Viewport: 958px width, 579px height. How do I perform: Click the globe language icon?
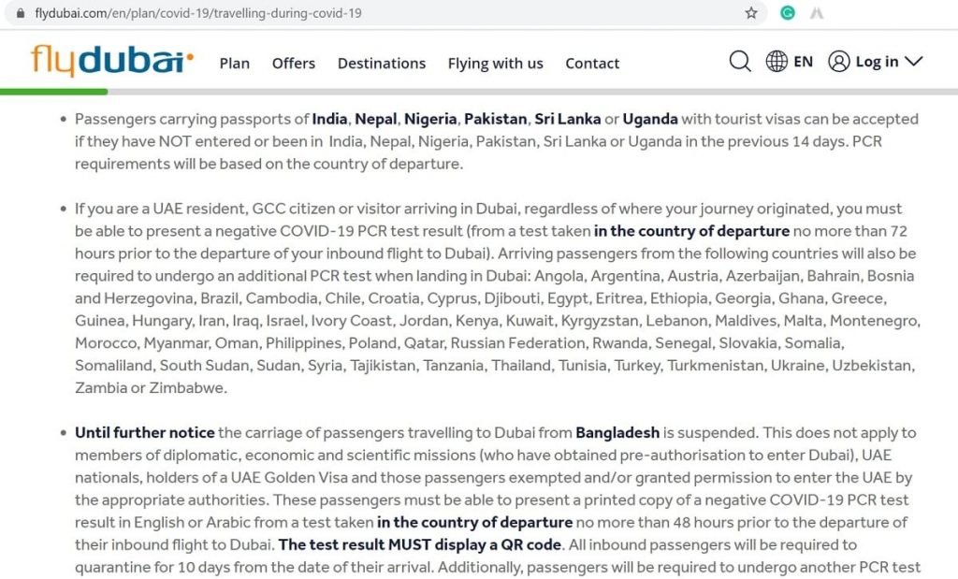point(777,62)
